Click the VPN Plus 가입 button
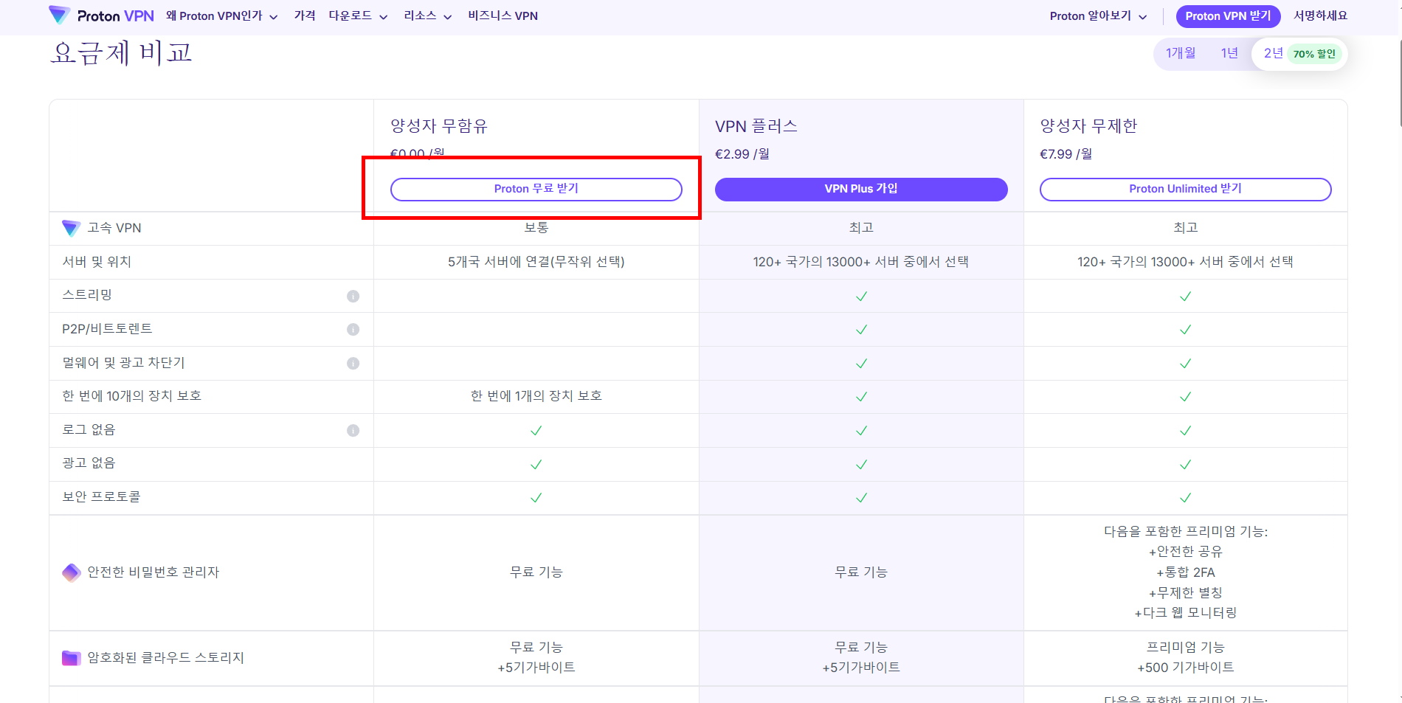The height and width of the screenshot is (703, 1402). [861, 189]
